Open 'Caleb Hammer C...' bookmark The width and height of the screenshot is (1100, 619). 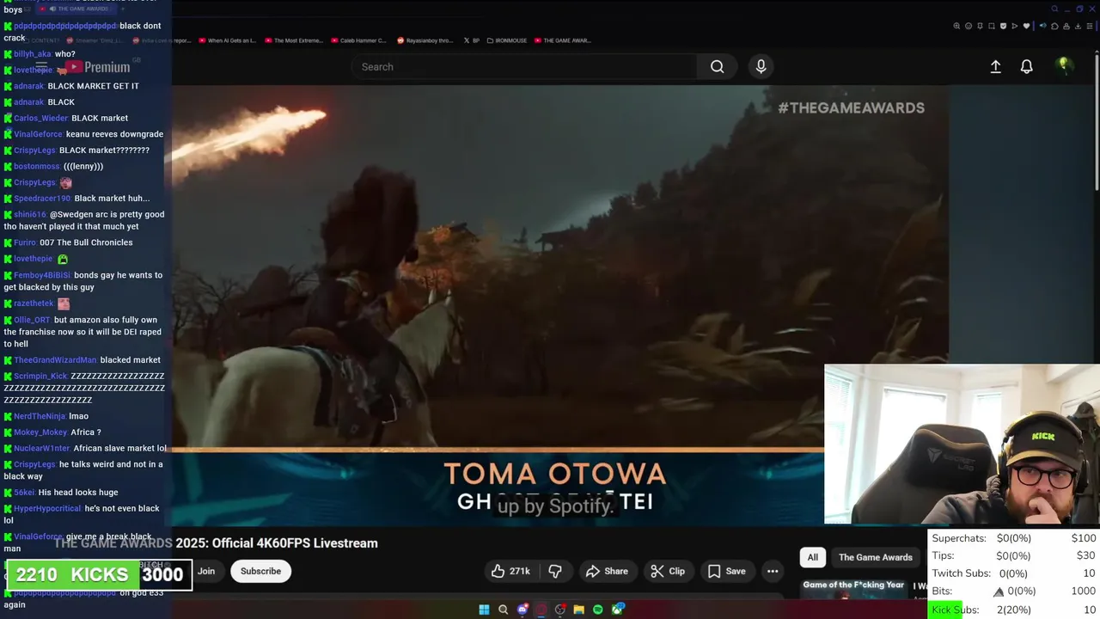click(358, 40)
